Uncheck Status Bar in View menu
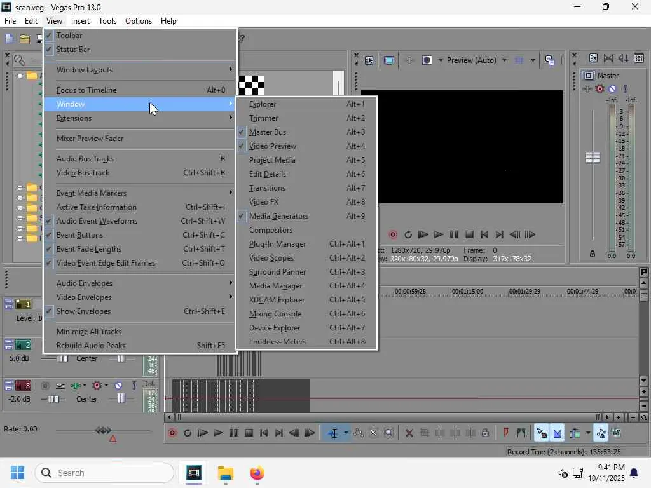This screenshot has width=651, height=488. tap(140, 50)
